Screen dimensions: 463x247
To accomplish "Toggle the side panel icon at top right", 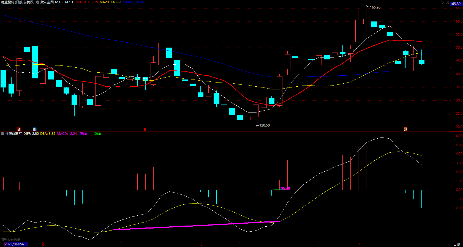I will click(x=447, y=2).
